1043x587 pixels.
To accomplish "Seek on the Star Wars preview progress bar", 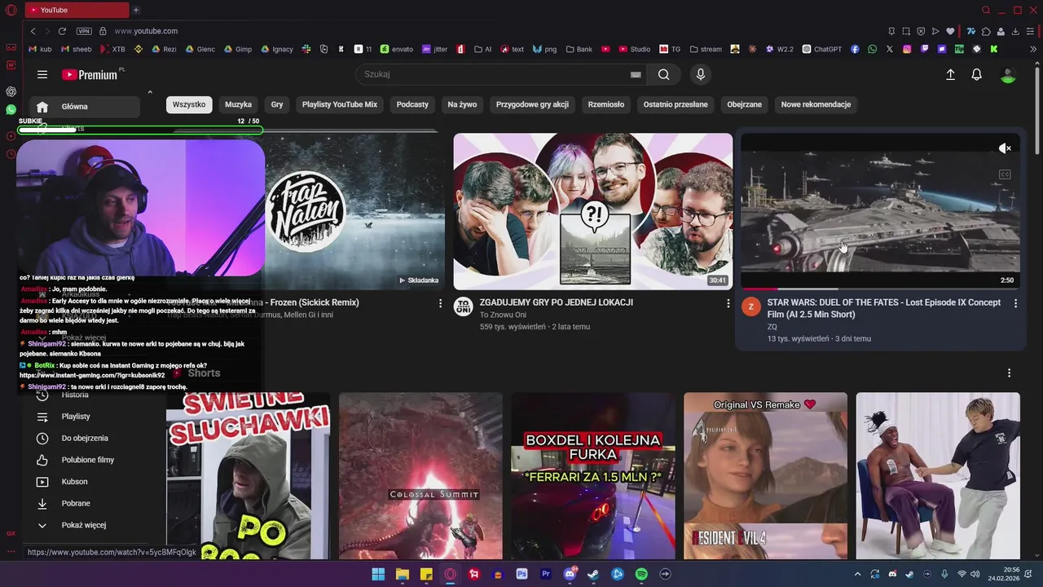I will click(880, 289).
